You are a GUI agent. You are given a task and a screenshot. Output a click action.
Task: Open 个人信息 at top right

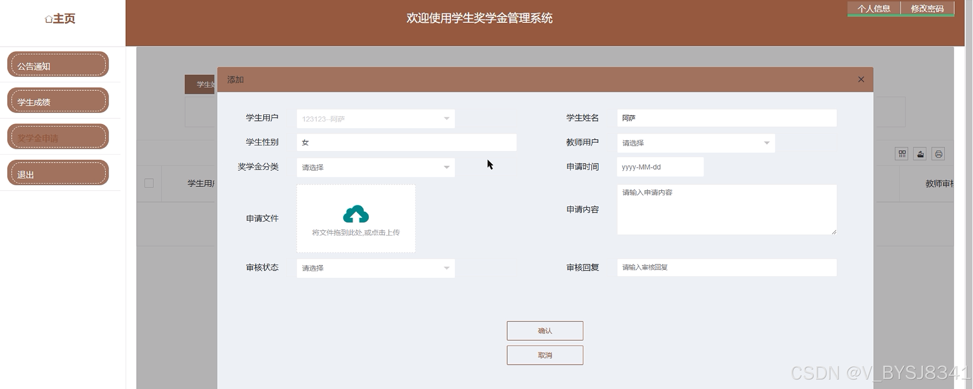pos(874,9)
